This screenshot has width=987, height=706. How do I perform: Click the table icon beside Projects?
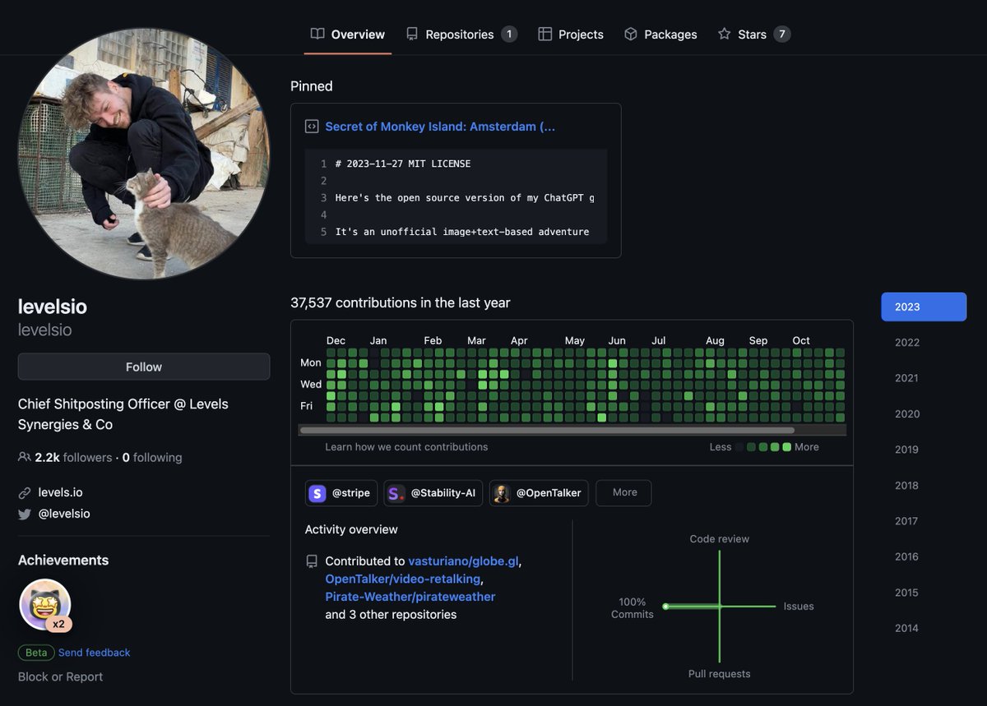point(544,34)
